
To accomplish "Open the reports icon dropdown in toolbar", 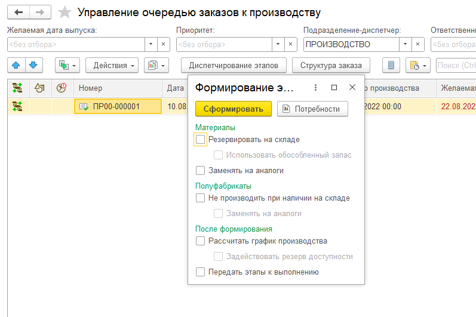I will coord(156,65).
